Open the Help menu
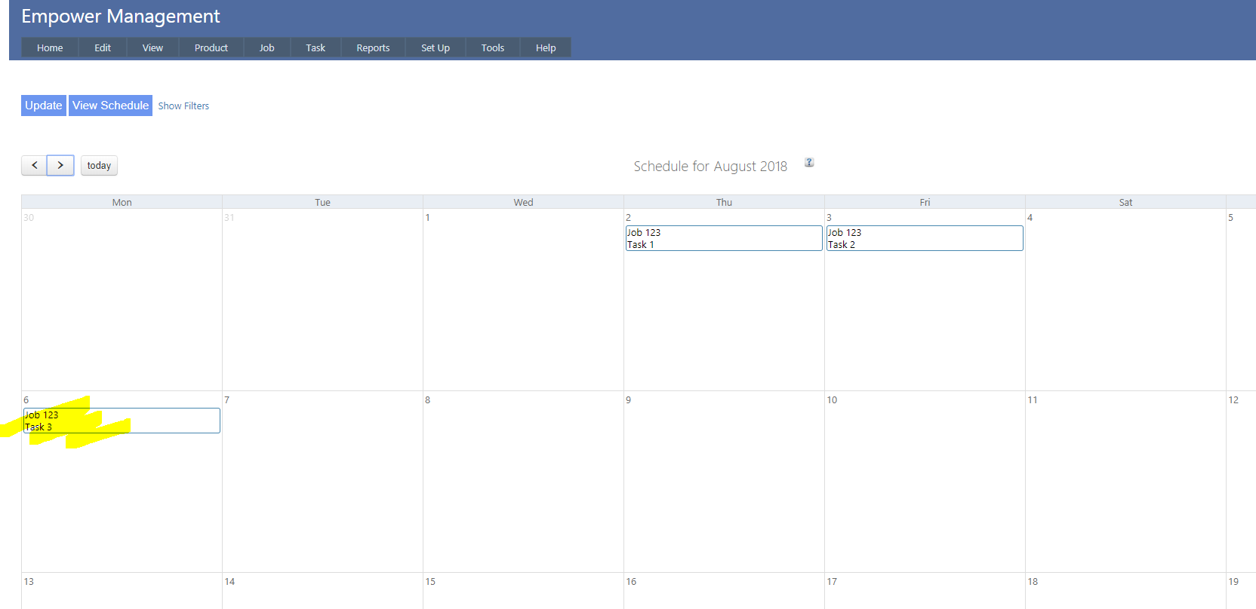 (x=546, y=47)
